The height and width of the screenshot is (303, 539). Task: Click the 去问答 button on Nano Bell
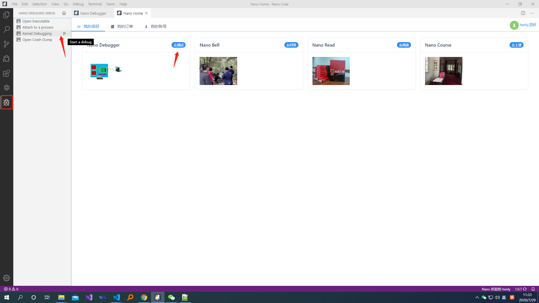tap(291, 45)
